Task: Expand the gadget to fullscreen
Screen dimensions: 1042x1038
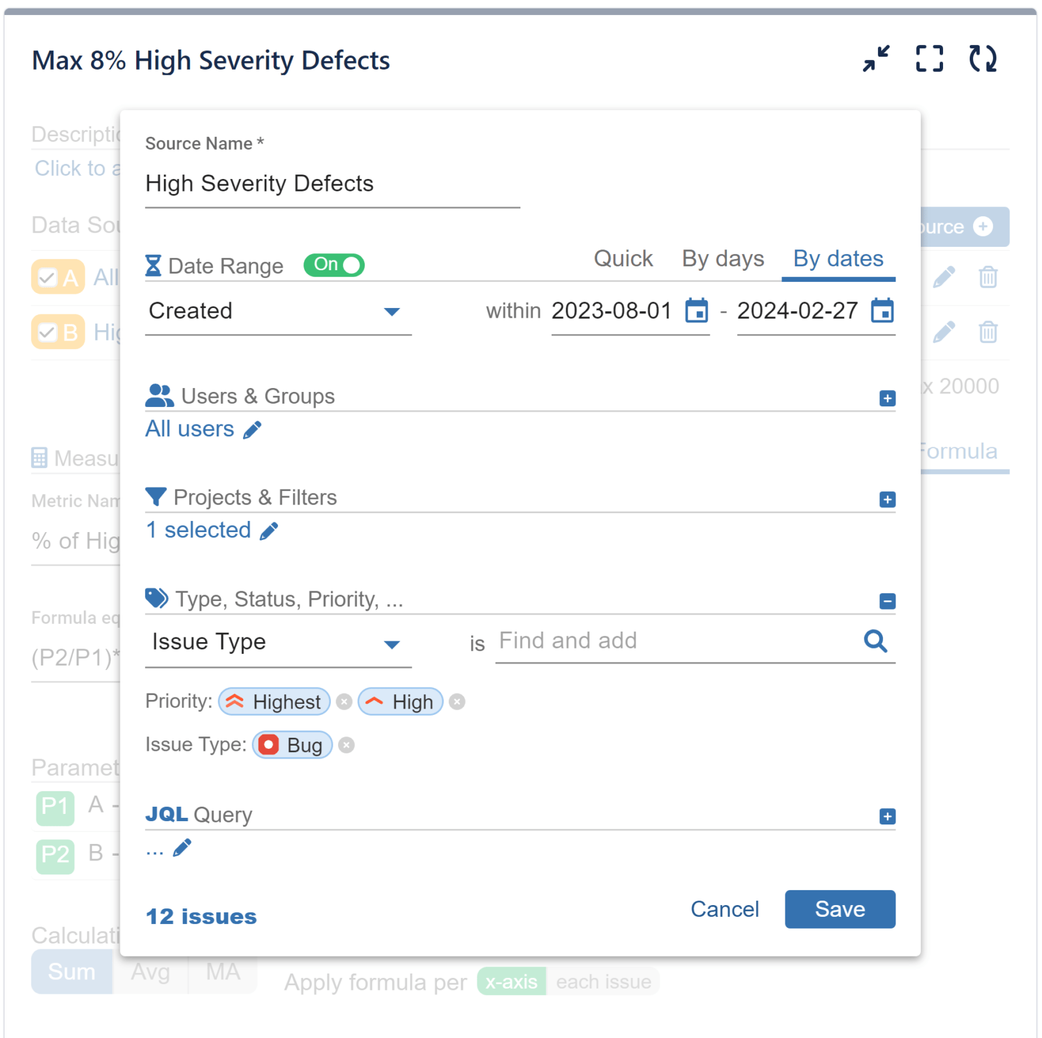Action: (929, 59)
